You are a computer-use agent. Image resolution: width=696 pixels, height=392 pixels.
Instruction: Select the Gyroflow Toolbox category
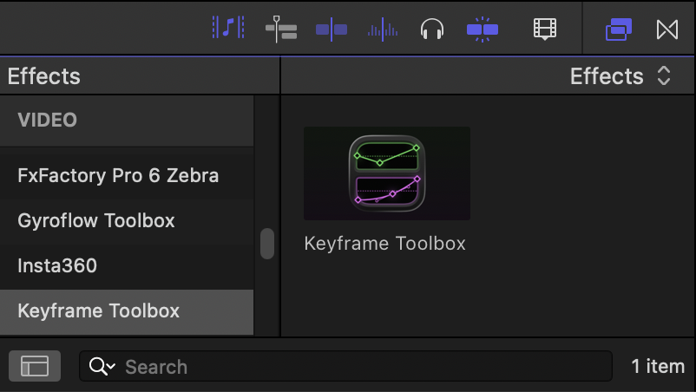click(x=96, y=221)
